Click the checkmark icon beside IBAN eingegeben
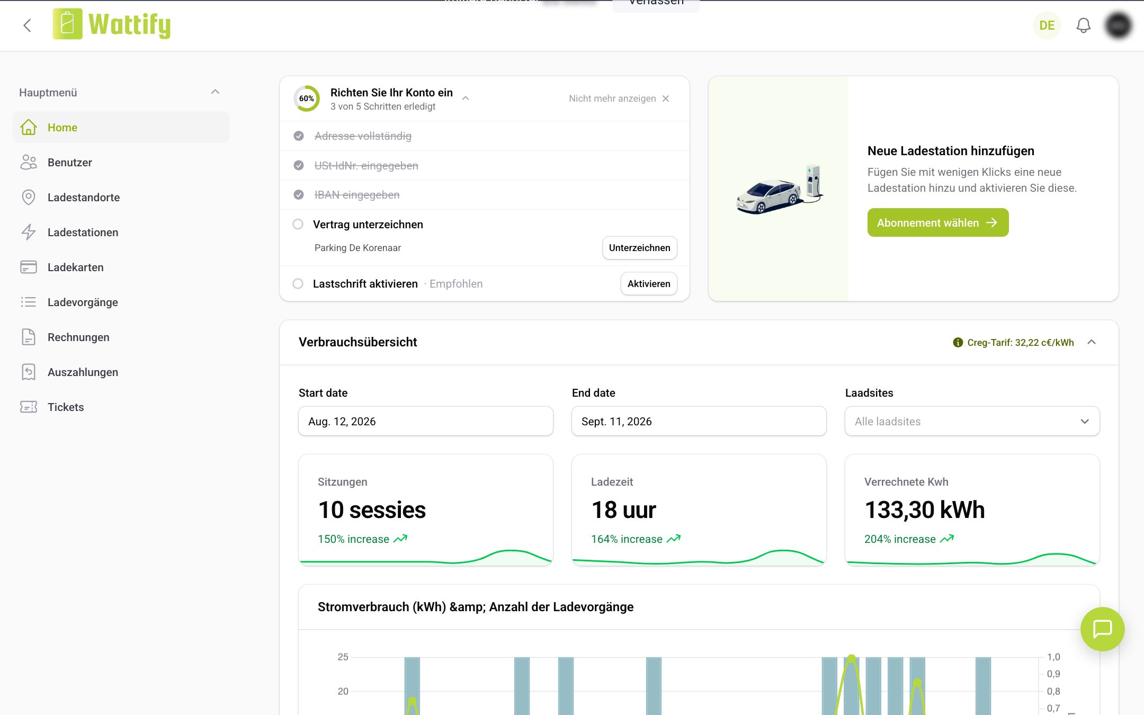The width and height of the screenshot is (1144, 715). [299, 195]
